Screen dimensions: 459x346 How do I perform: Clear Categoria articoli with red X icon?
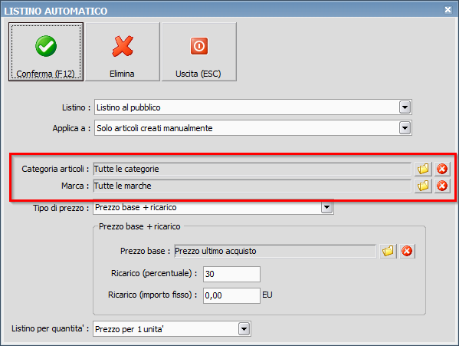coord(442,169)
